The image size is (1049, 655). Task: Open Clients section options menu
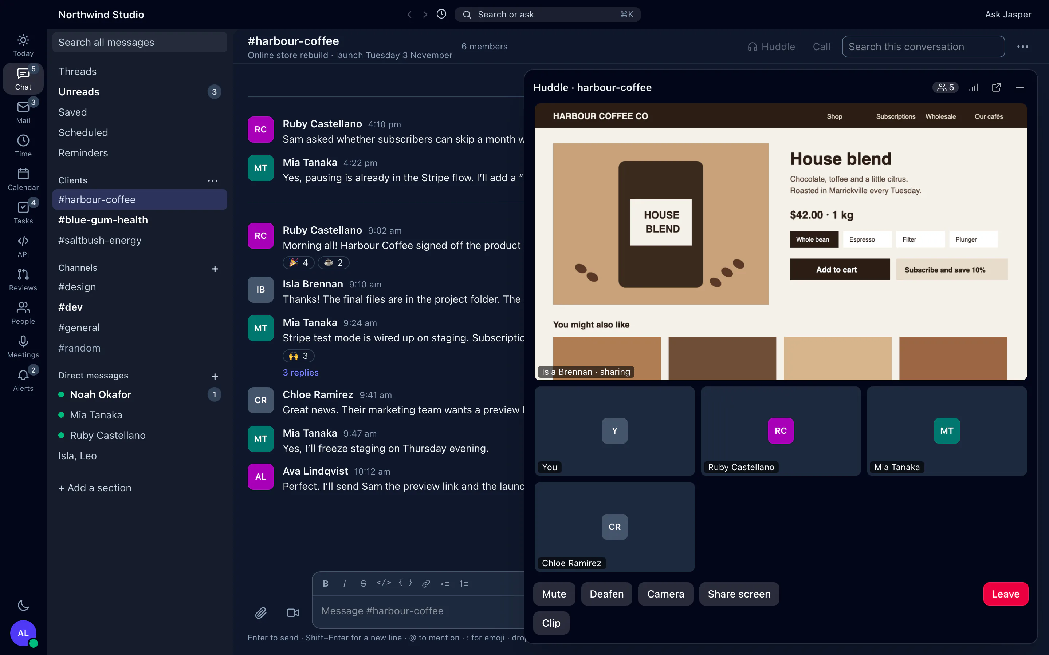tap(212, 180)
